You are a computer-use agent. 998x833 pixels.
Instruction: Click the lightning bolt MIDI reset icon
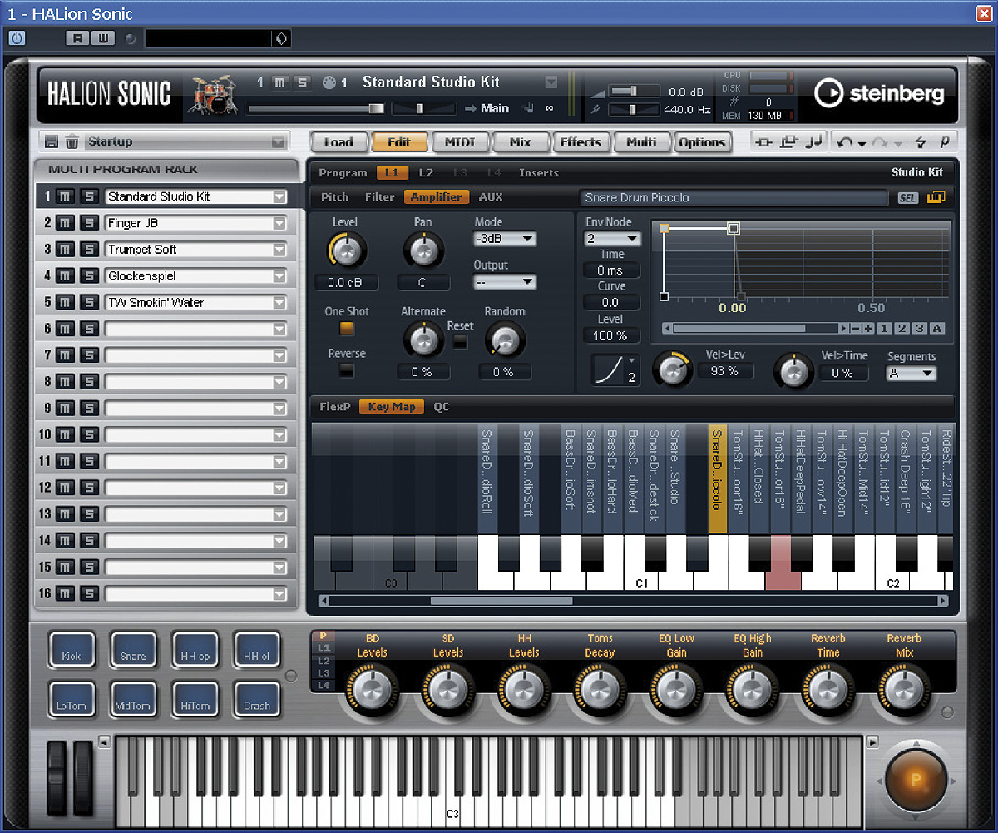[921, 142]
